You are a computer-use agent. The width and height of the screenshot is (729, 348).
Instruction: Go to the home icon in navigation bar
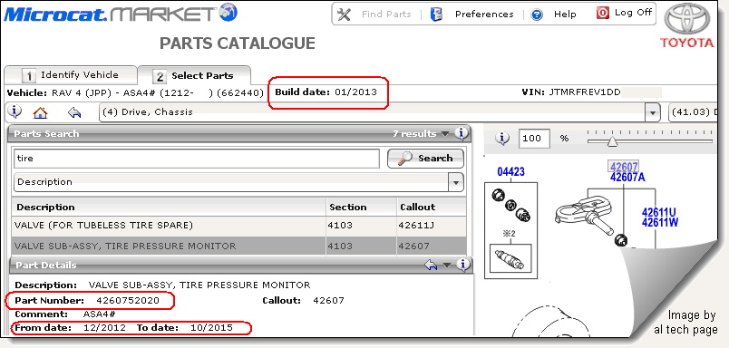(x=41, y=112)
